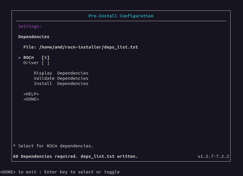243x176 pixels.
Task: Click the deps_list.txt file path
Action: tap(88, 47)
